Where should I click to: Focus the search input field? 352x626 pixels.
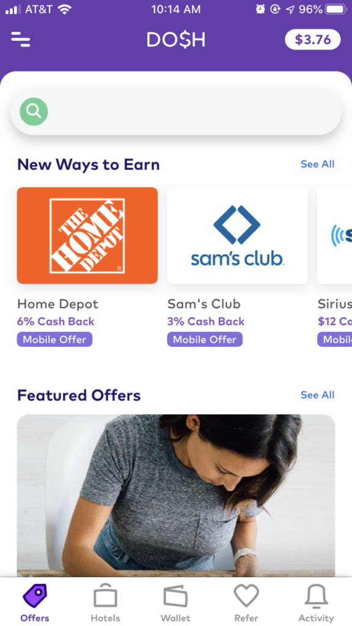tap(175, 112)
